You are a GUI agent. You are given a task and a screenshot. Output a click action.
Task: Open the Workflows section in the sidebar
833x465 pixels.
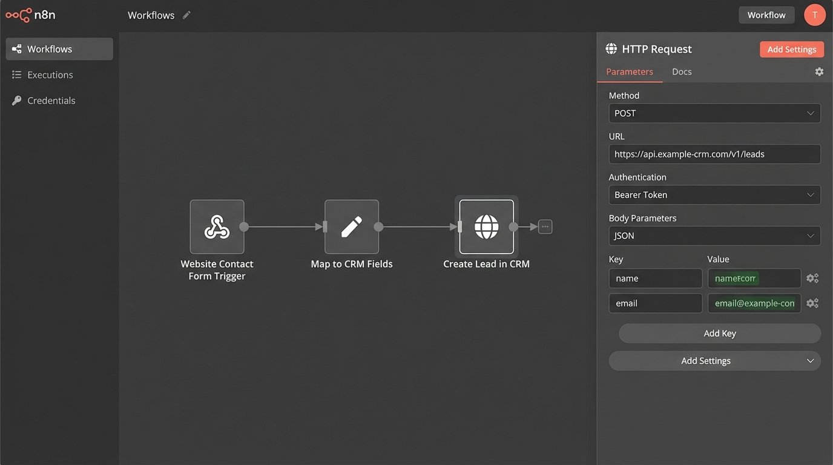point(59,49)
